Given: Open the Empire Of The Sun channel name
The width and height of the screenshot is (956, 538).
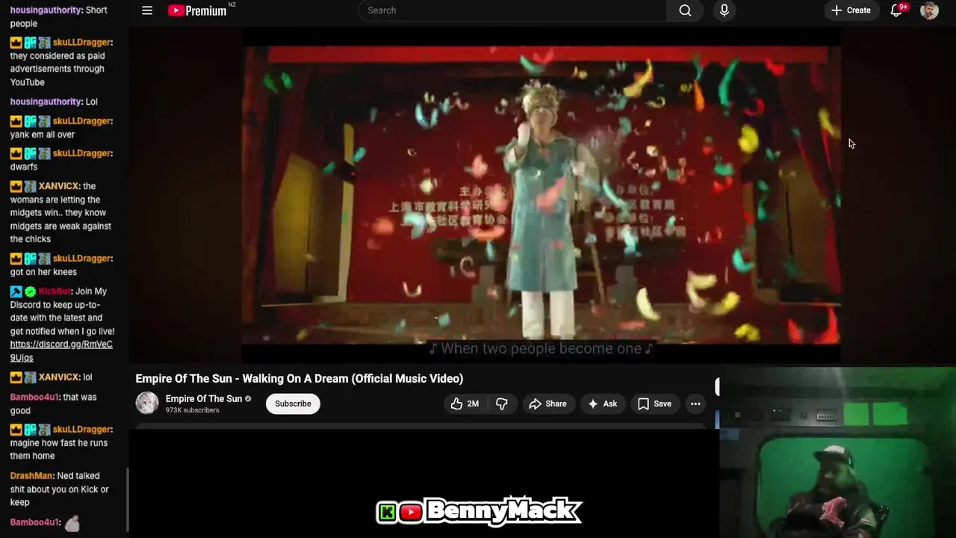Looking at the screenshot, I should coord(204,398).
